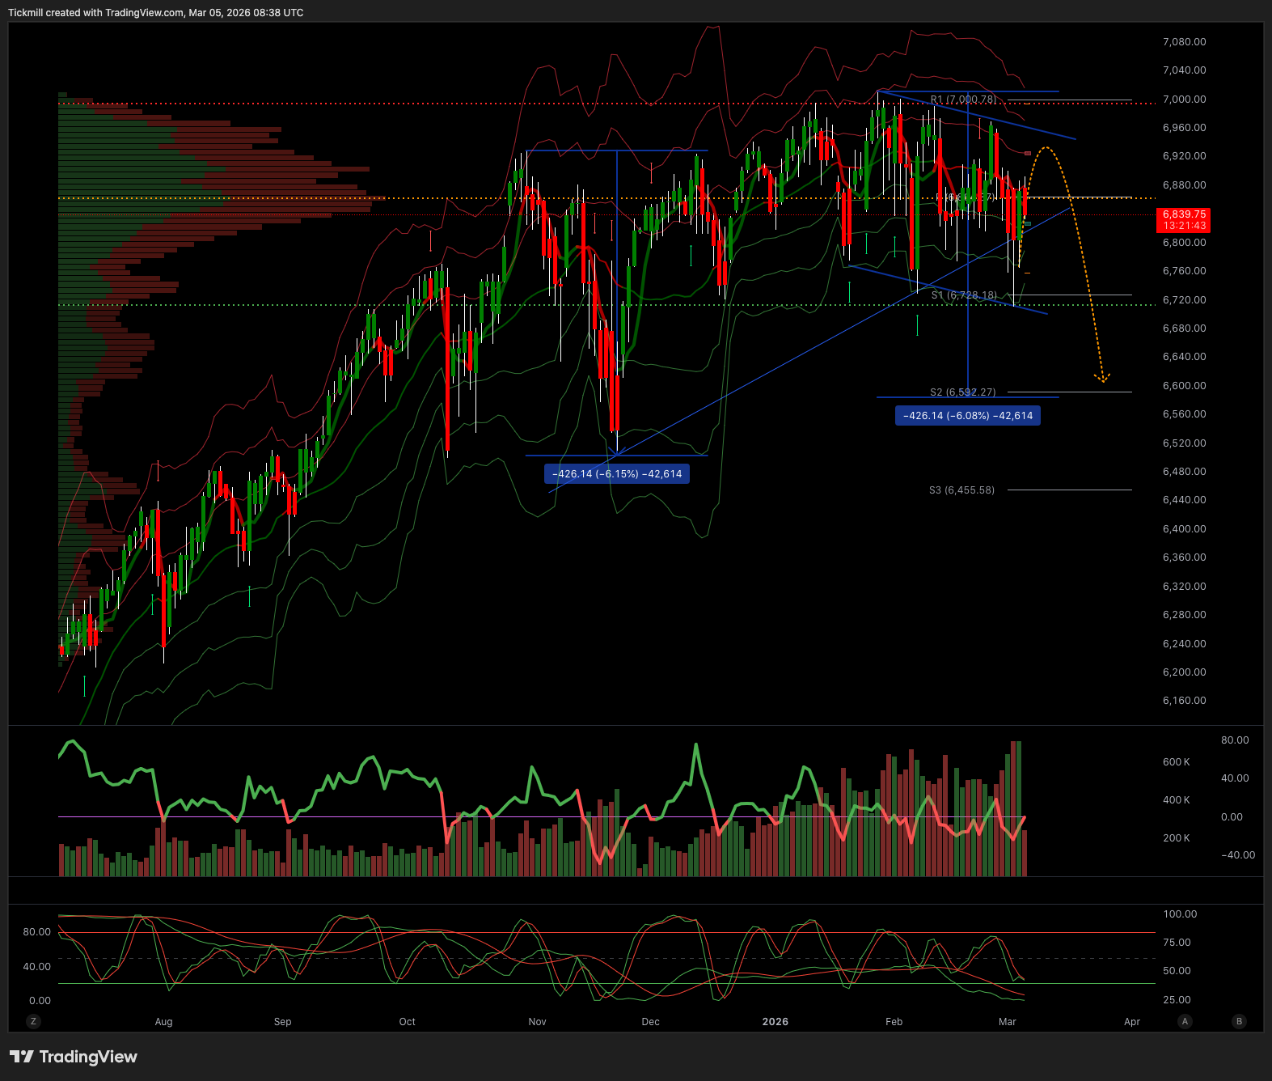
Task: Click the Nov label on time axis
Action: pos(537,1021)
